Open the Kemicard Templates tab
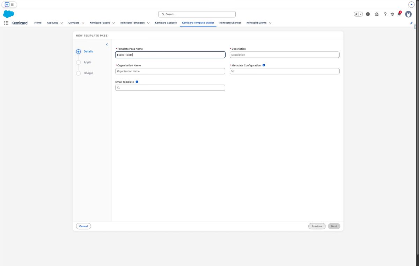The height and width of the screenshot is (266, 419). pos(132,23)
